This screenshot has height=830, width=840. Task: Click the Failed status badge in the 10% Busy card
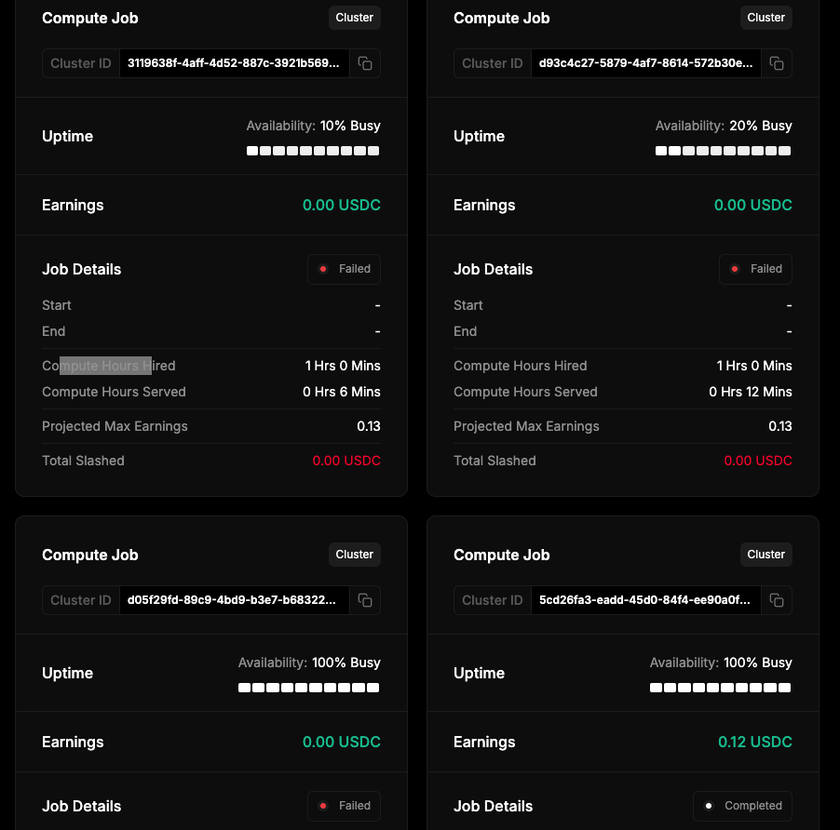344,269
